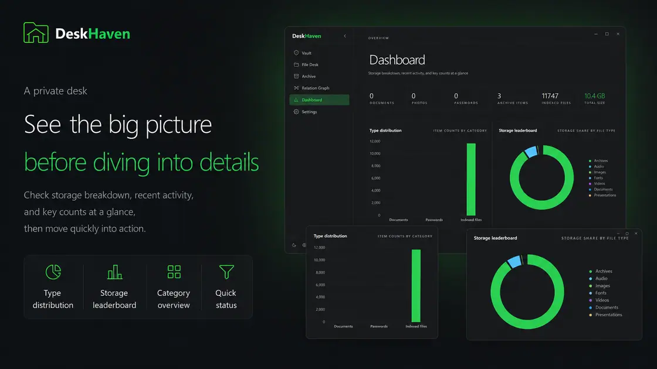Click the node icon beside Relation Graph
Viewport: 657px width, 369px height.
(296, 88)
